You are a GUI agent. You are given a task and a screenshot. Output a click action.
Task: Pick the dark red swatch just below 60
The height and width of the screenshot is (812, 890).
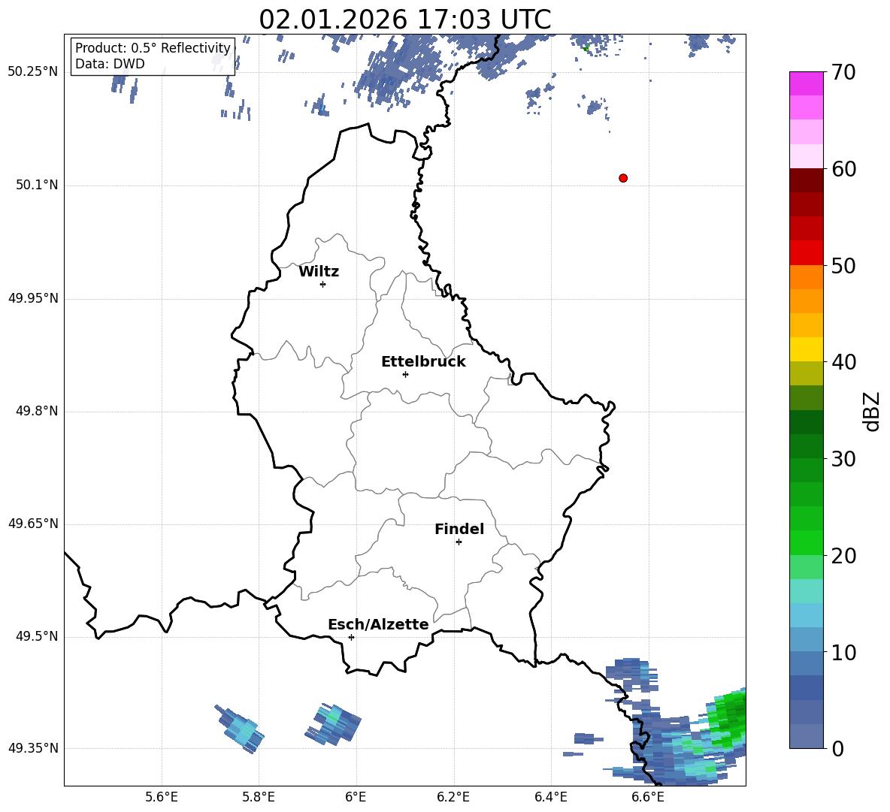[x=807, y=180]
